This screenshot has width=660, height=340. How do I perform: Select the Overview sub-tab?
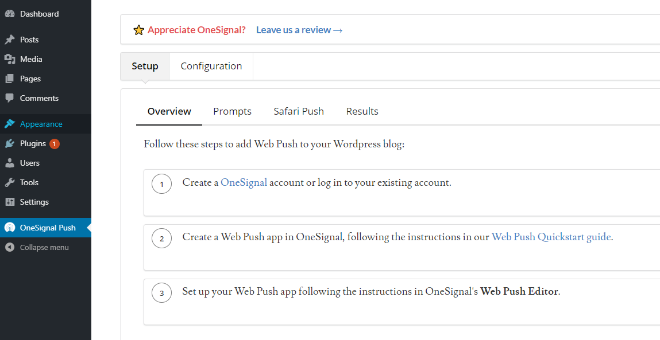click(169, 111)
